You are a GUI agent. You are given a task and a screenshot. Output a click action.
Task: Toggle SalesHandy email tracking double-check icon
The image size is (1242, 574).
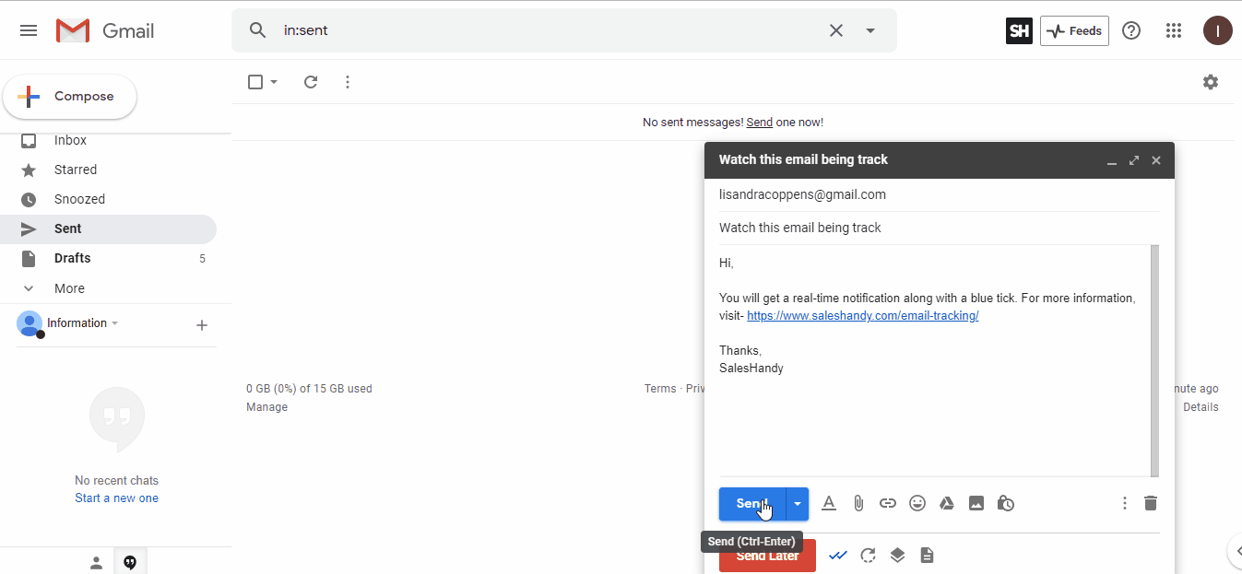[838, 555]
